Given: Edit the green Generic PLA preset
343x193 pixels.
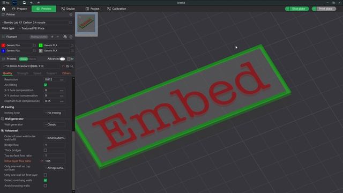Looking at the screenshot, I should click(72, 45).
